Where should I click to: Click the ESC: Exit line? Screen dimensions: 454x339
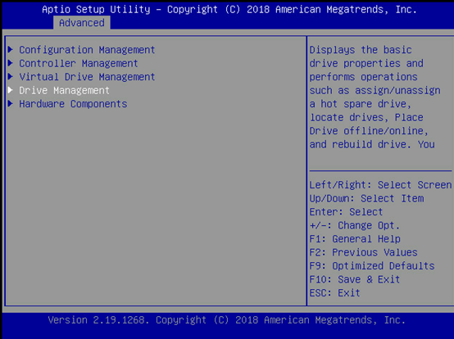point(334,293)
